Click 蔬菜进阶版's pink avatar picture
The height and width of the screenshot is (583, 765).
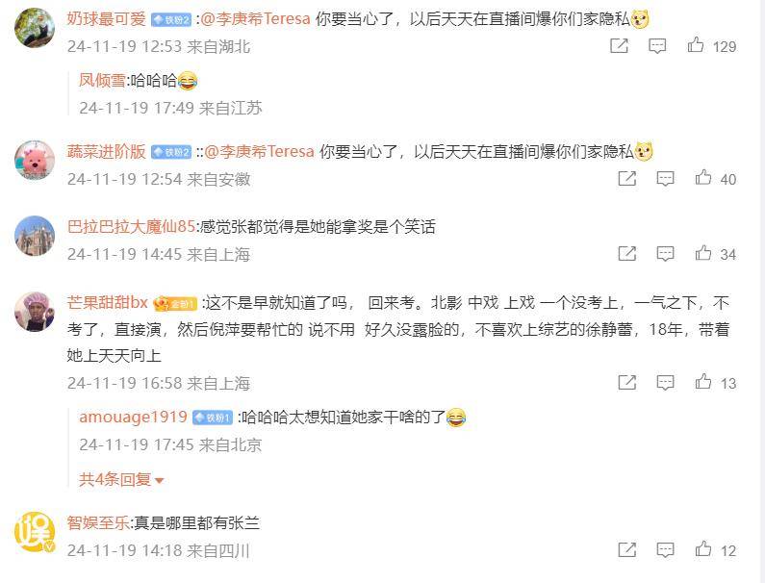coord(35,161)
